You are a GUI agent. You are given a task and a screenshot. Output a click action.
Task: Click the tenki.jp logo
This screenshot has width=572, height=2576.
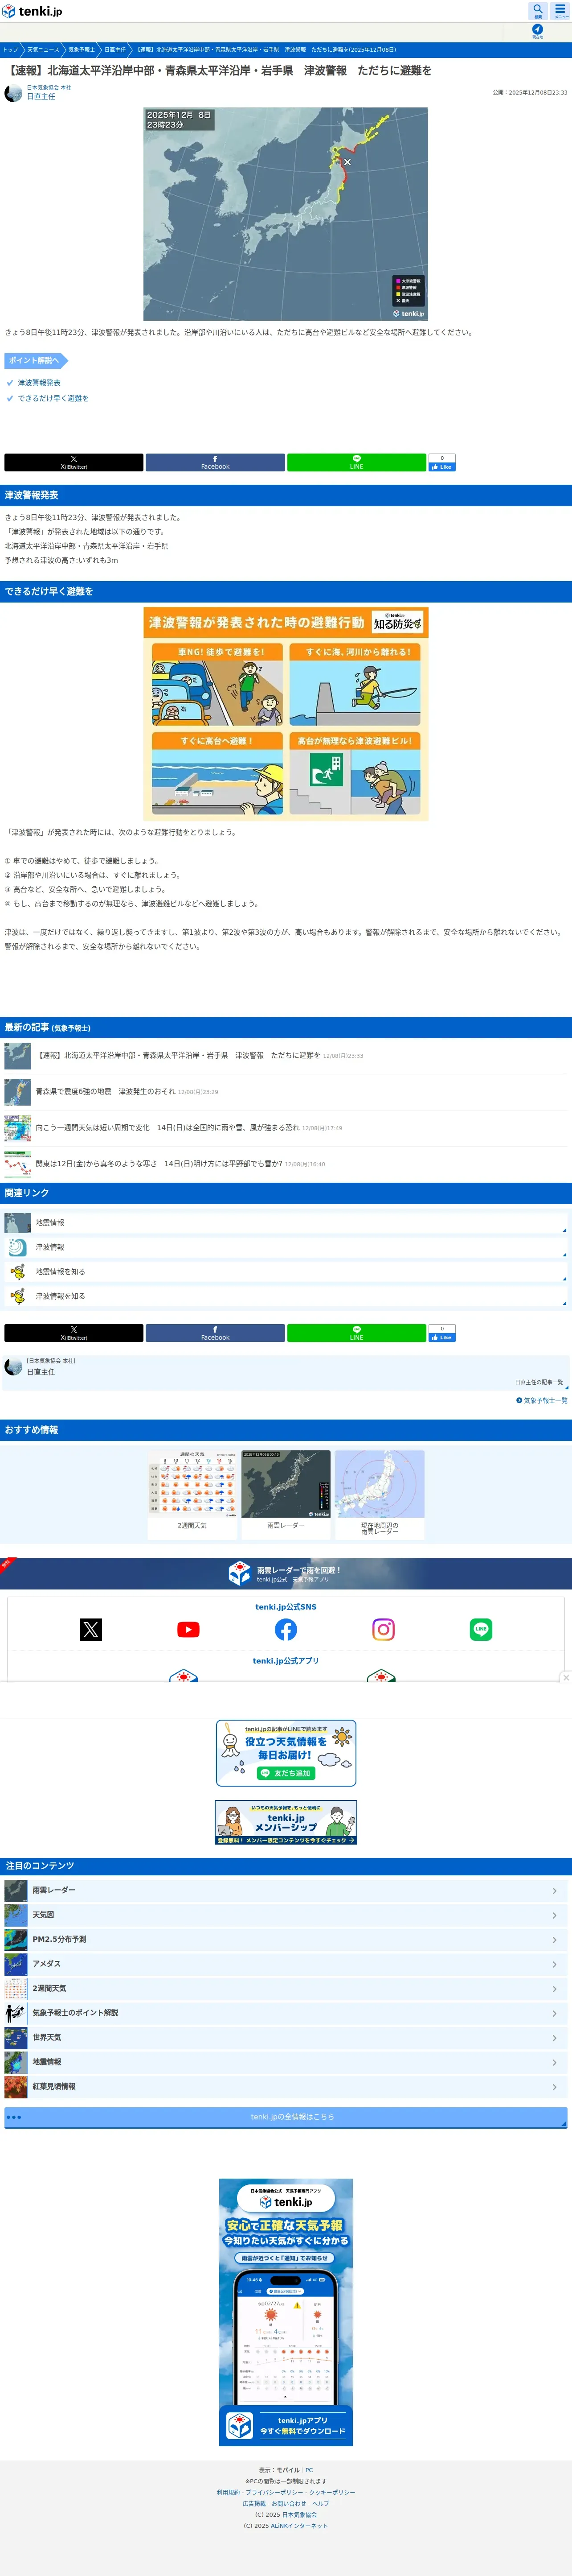32,12
